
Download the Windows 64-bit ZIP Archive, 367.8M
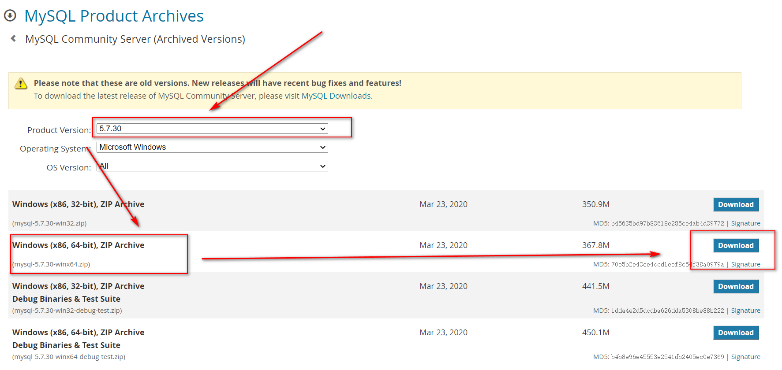point(736,245)
